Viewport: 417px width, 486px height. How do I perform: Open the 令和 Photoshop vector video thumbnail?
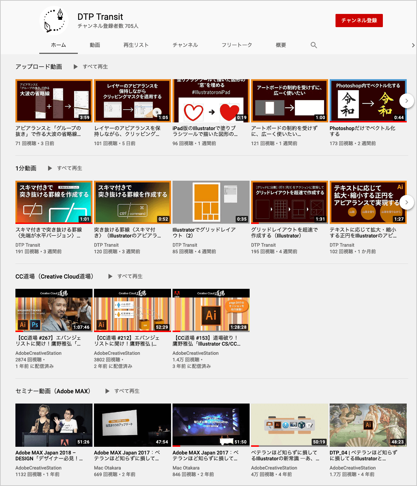tap(368, 101)
